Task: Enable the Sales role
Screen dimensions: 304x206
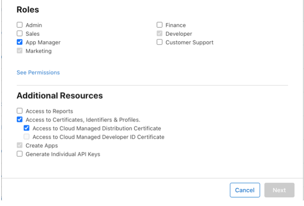Action: pos(20,34)
